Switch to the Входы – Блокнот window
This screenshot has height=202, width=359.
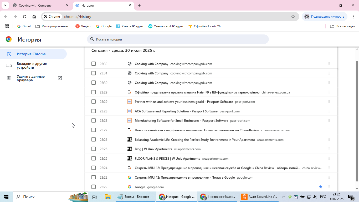pyautogui.click(x=135, y=197)
